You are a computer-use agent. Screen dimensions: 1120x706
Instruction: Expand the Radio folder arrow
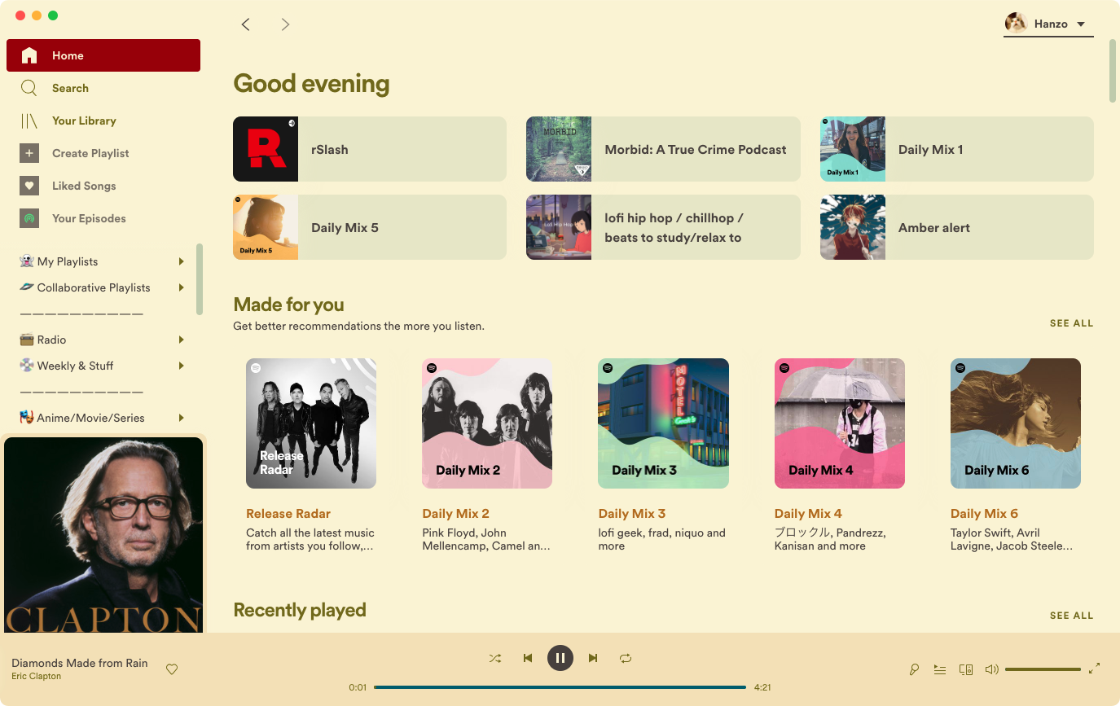click(x=181, y=340)
